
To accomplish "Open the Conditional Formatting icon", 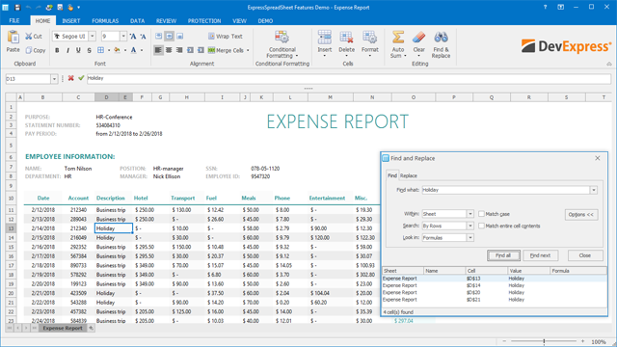I will [282, 38].
